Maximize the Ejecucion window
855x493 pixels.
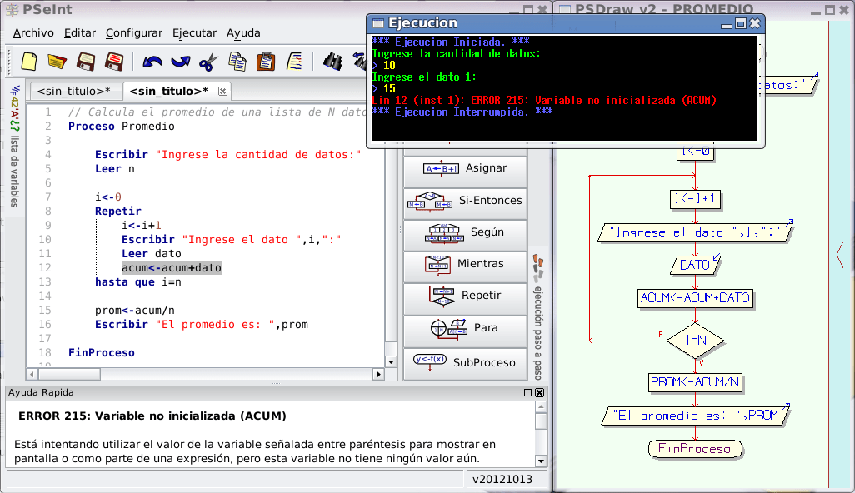point(740,23)
